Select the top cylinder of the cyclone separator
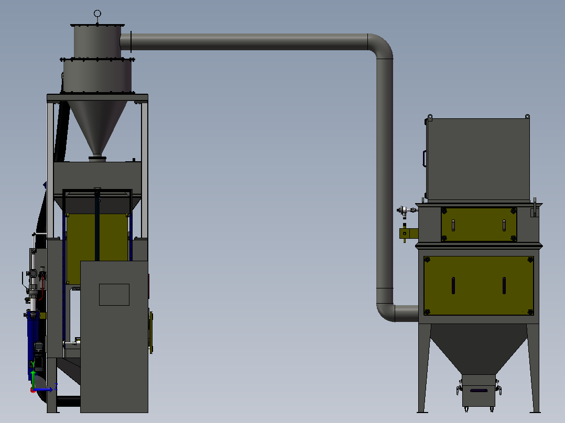This screenshot has height=423, width=565. (97, 41)
